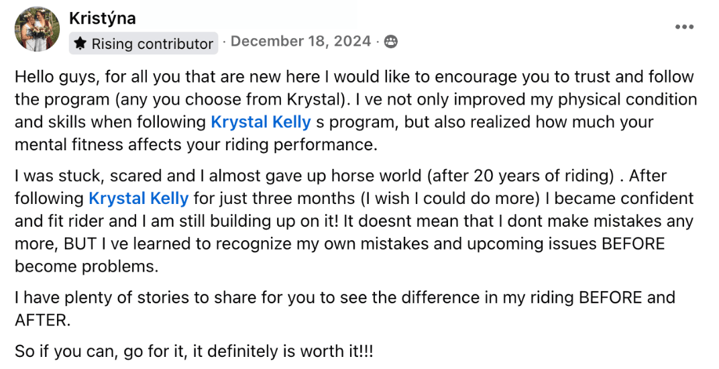719x369 pixels.
Task: Open the December 18, 2024 timestamp
Action: [300, 42]
